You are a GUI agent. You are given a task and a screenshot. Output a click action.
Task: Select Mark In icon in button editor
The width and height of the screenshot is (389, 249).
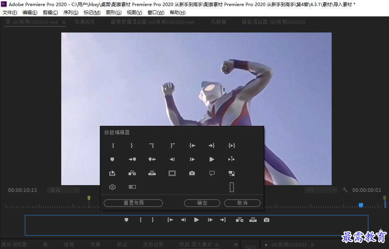tap(113, 146)
